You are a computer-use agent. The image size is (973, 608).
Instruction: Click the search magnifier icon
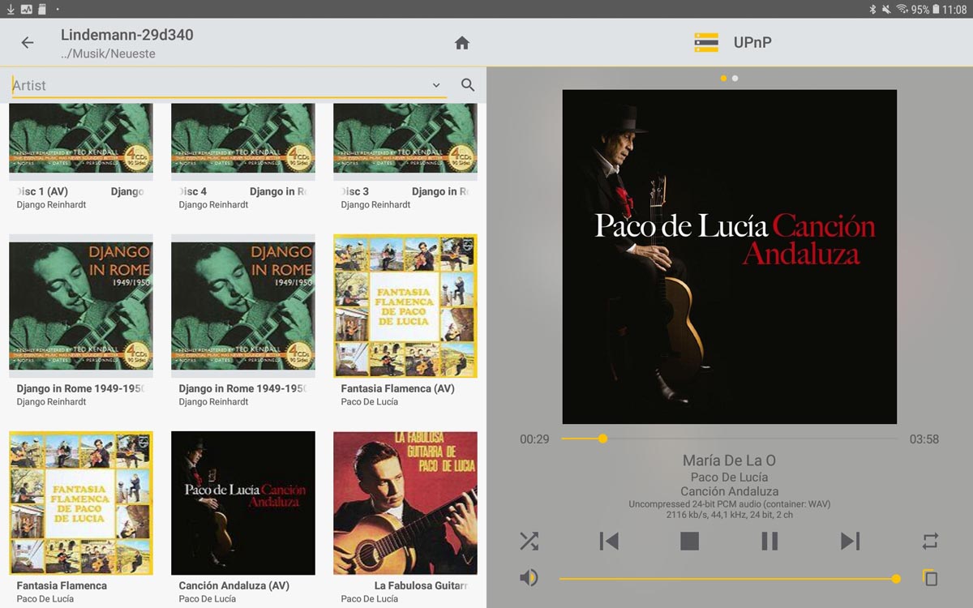[x=468, y=85]
